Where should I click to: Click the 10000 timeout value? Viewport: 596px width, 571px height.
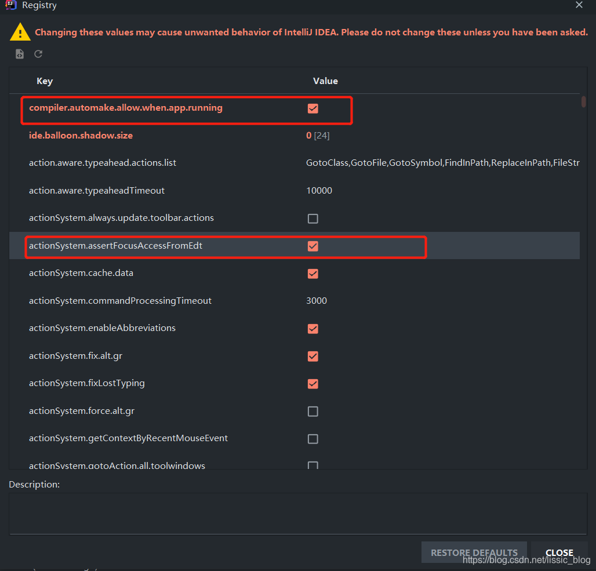pos(319,191)
